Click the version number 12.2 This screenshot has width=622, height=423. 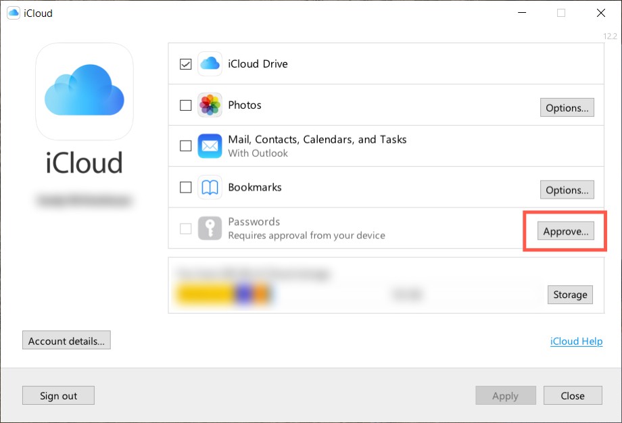point(610,36)
